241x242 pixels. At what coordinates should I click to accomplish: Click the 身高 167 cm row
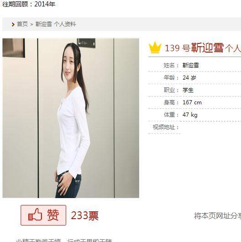point(194,102)
